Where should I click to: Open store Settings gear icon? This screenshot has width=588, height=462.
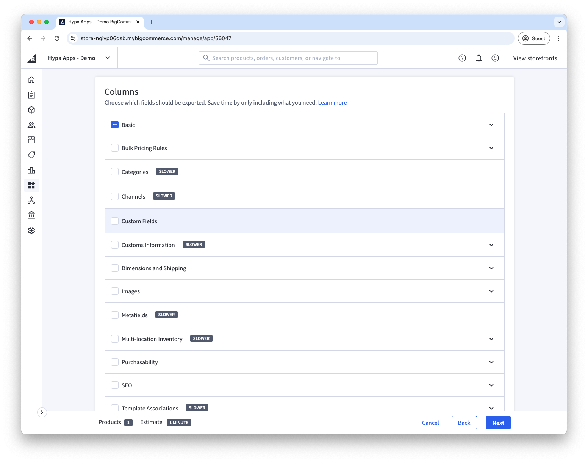(x=31, y=230)
